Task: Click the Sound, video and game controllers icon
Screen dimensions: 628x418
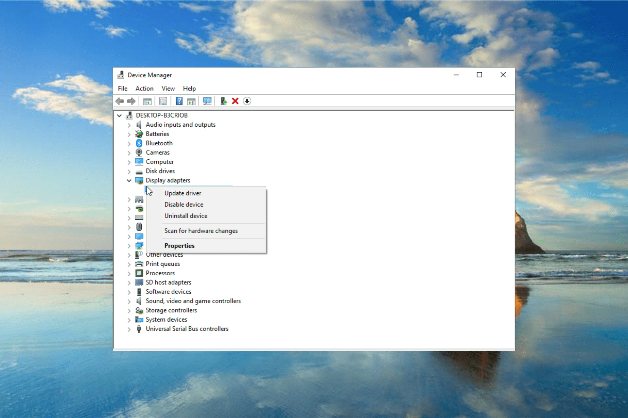Action: pyautogui.click(x=139, y=301)
